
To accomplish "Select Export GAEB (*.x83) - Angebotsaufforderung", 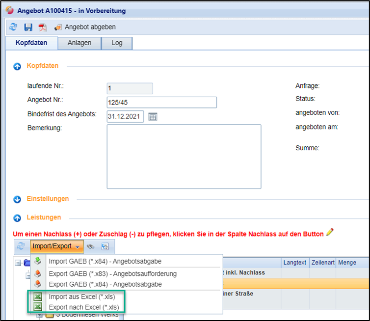I will point(112,273).
